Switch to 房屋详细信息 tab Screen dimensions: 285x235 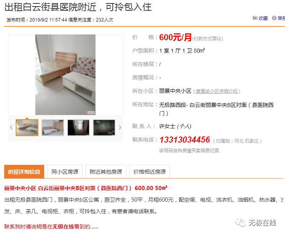point(24,172)
